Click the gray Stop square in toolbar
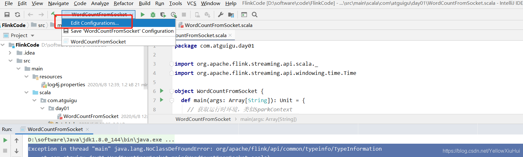 point(184,15)
